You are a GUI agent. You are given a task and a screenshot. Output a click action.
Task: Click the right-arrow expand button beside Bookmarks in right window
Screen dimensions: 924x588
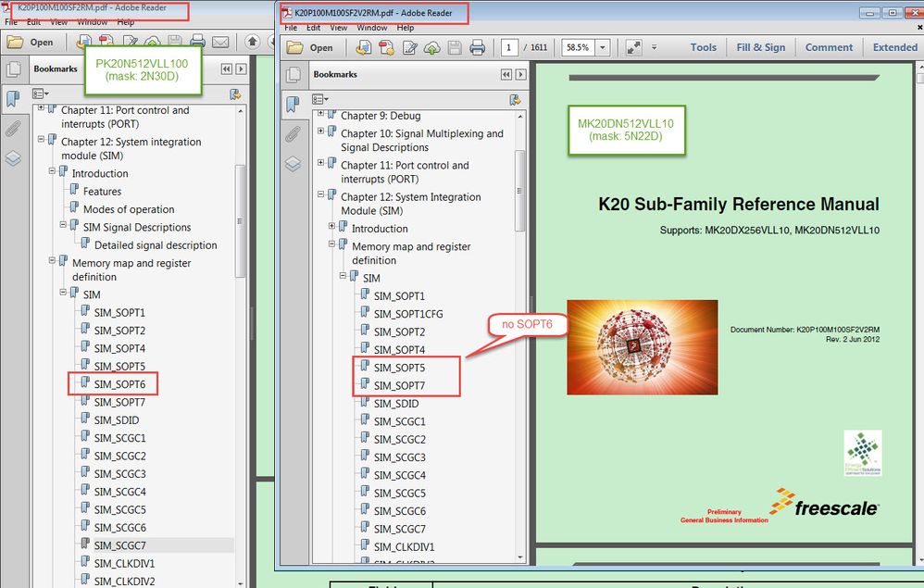[x=520, y=74]
